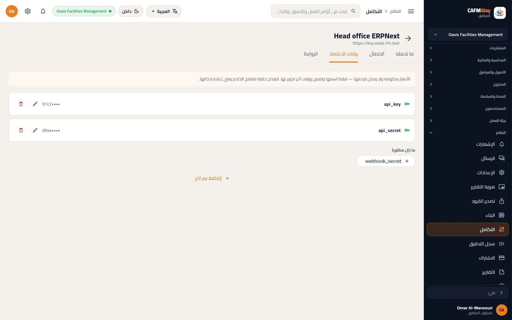This screenshot has height=320, width=512.
Task: Click Oasis Facilities Management status pill in top bar
Action: 84,11
